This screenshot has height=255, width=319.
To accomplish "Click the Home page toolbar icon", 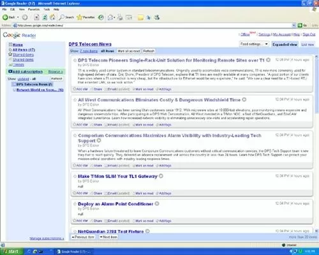I will pos(52,17).
